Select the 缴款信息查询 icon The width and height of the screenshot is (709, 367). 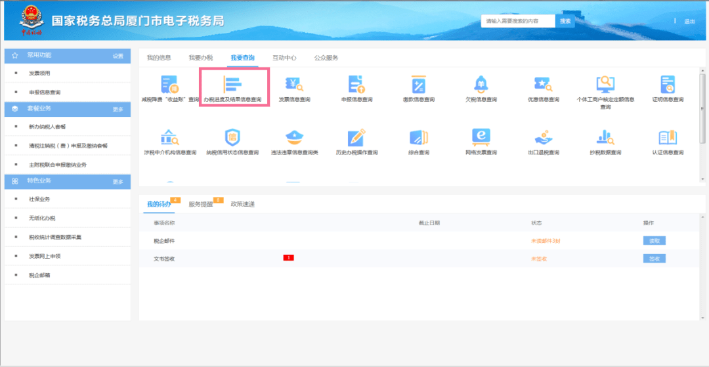tap(419, 85)
